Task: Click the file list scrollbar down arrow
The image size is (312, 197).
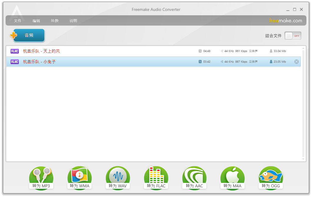Action: 303,159
